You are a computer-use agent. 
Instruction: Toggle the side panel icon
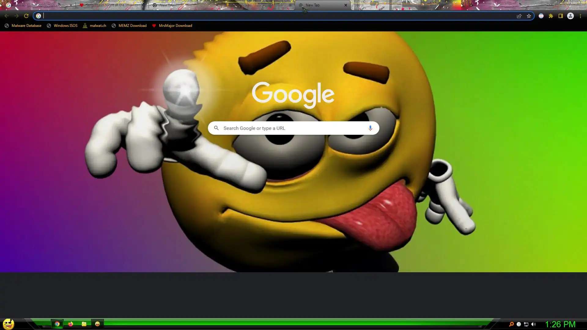561,16
